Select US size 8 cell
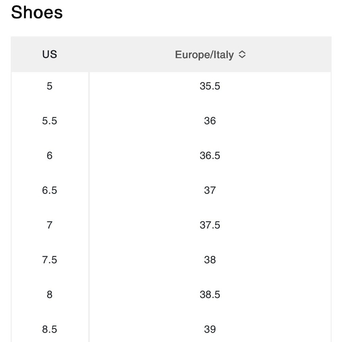This screenshot has height=342, width=342. coord(50,294)
